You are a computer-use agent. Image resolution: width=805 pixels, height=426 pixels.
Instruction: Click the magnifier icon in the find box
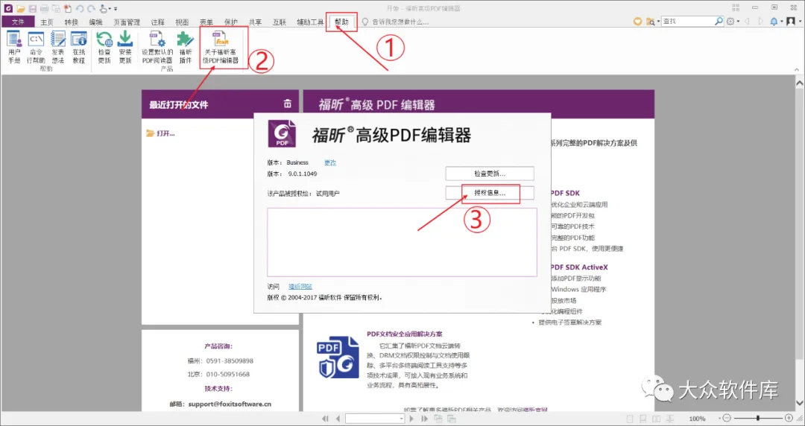[719, 21]
